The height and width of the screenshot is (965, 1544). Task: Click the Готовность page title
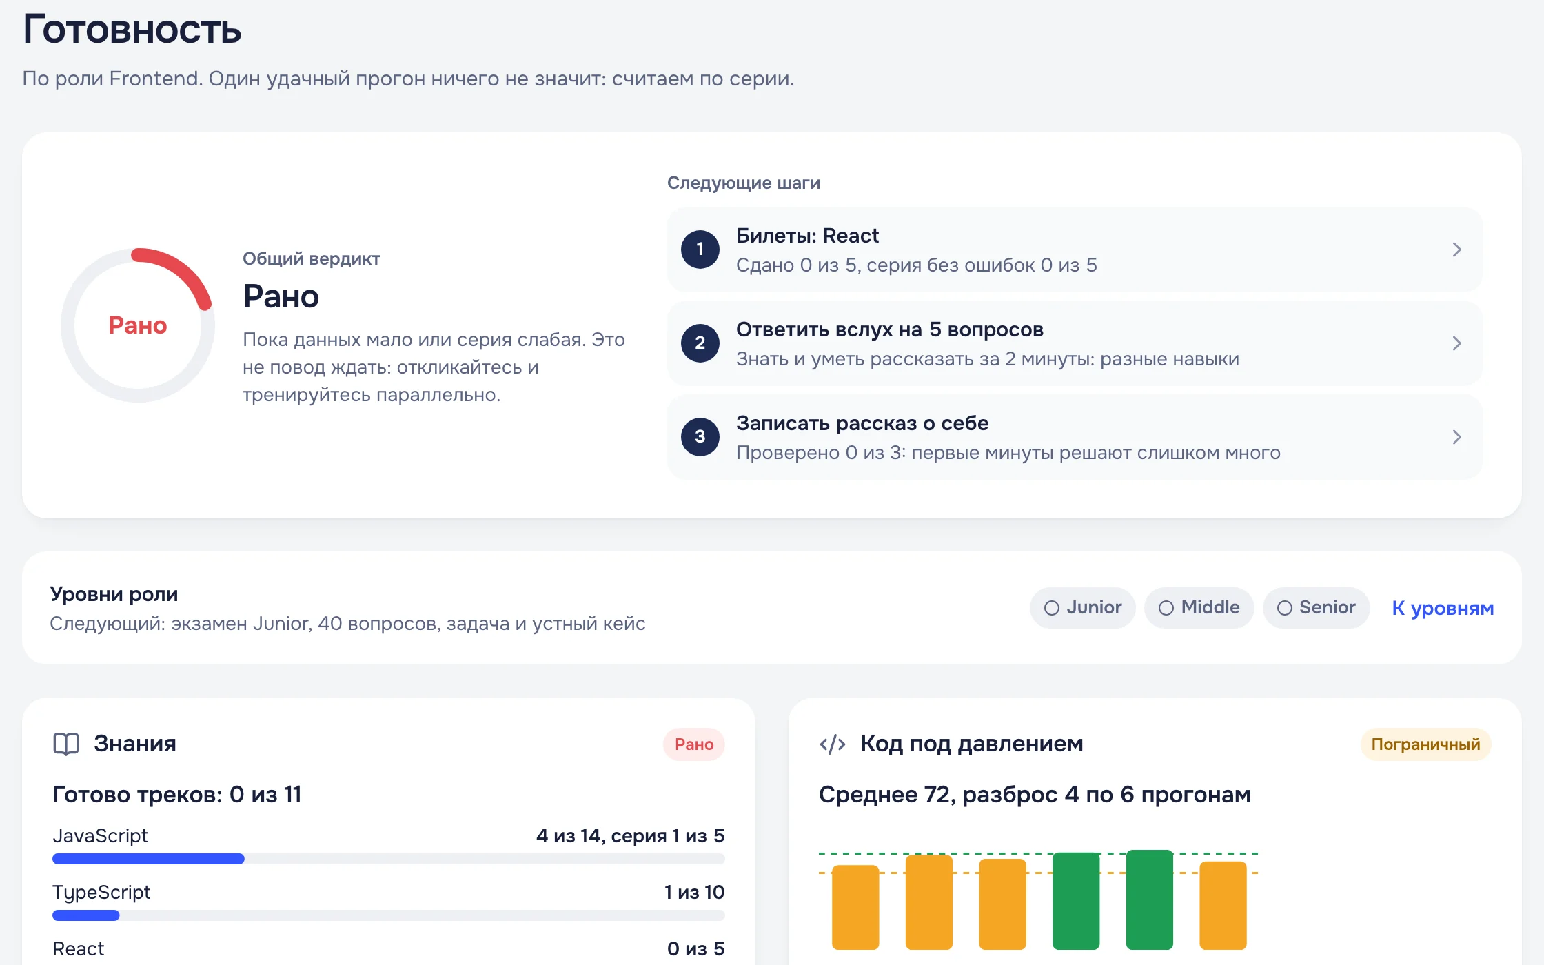[132, 30]
